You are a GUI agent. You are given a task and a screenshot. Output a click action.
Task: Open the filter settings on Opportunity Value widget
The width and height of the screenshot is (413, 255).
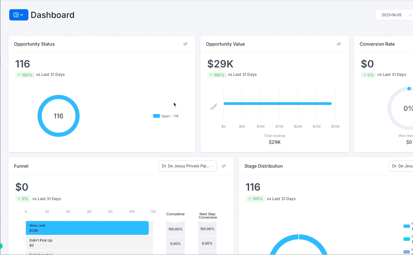coord(339,44)
